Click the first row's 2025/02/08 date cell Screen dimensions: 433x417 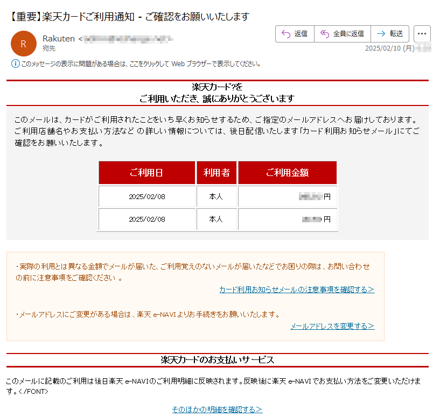[x=147, y=196]
